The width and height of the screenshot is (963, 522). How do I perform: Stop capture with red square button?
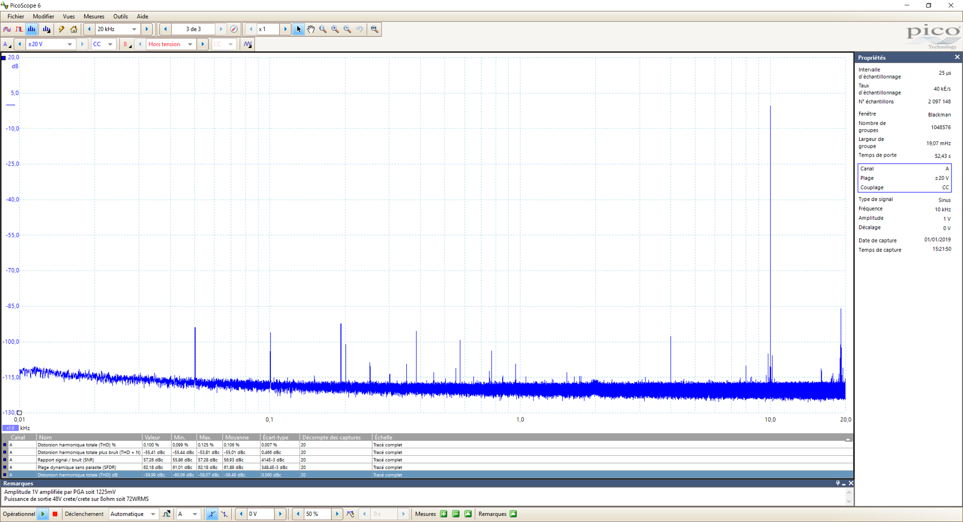click(x=55, y=514)
